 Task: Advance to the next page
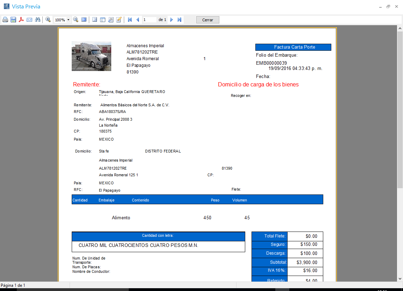[x=172, y=20]
